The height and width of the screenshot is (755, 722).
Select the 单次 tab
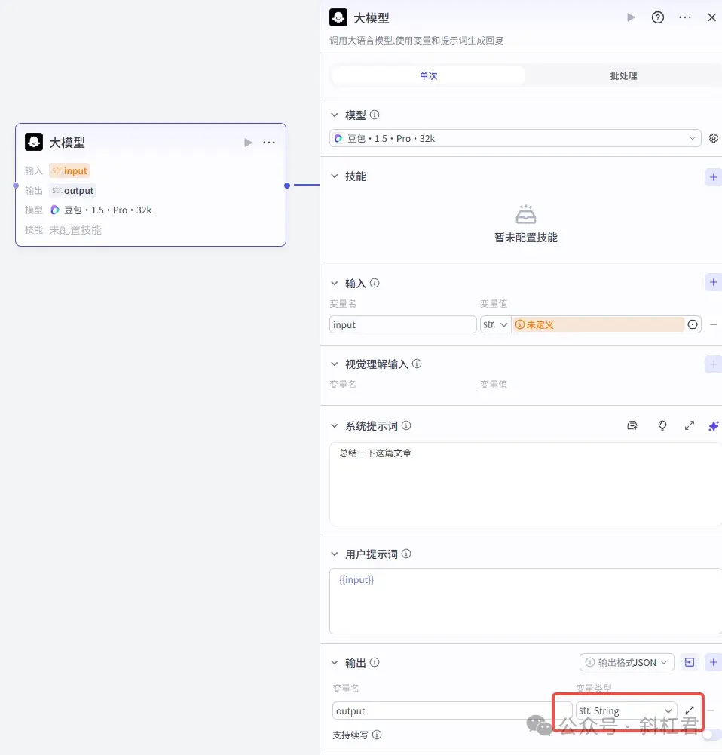[427, 75]
